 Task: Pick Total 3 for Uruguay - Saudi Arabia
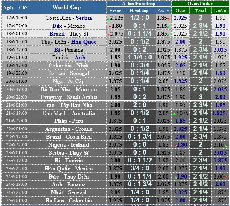(200, 97)
